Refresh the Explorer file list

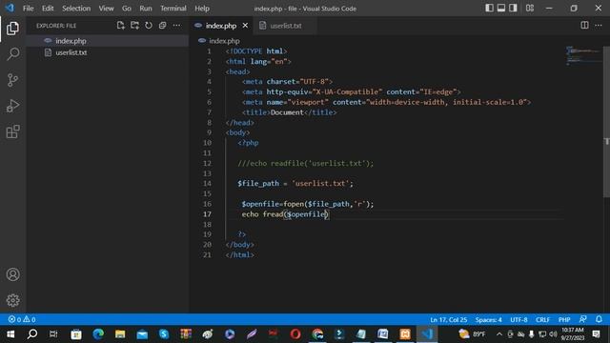click(x=149, y=26)
